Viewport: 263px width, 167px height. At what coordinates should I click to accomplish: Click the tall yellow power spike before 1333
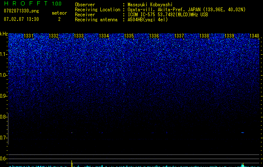coord(72,164)
